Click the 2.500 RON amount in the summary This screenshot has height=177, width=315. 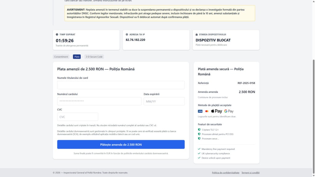[x=247, y=92]
